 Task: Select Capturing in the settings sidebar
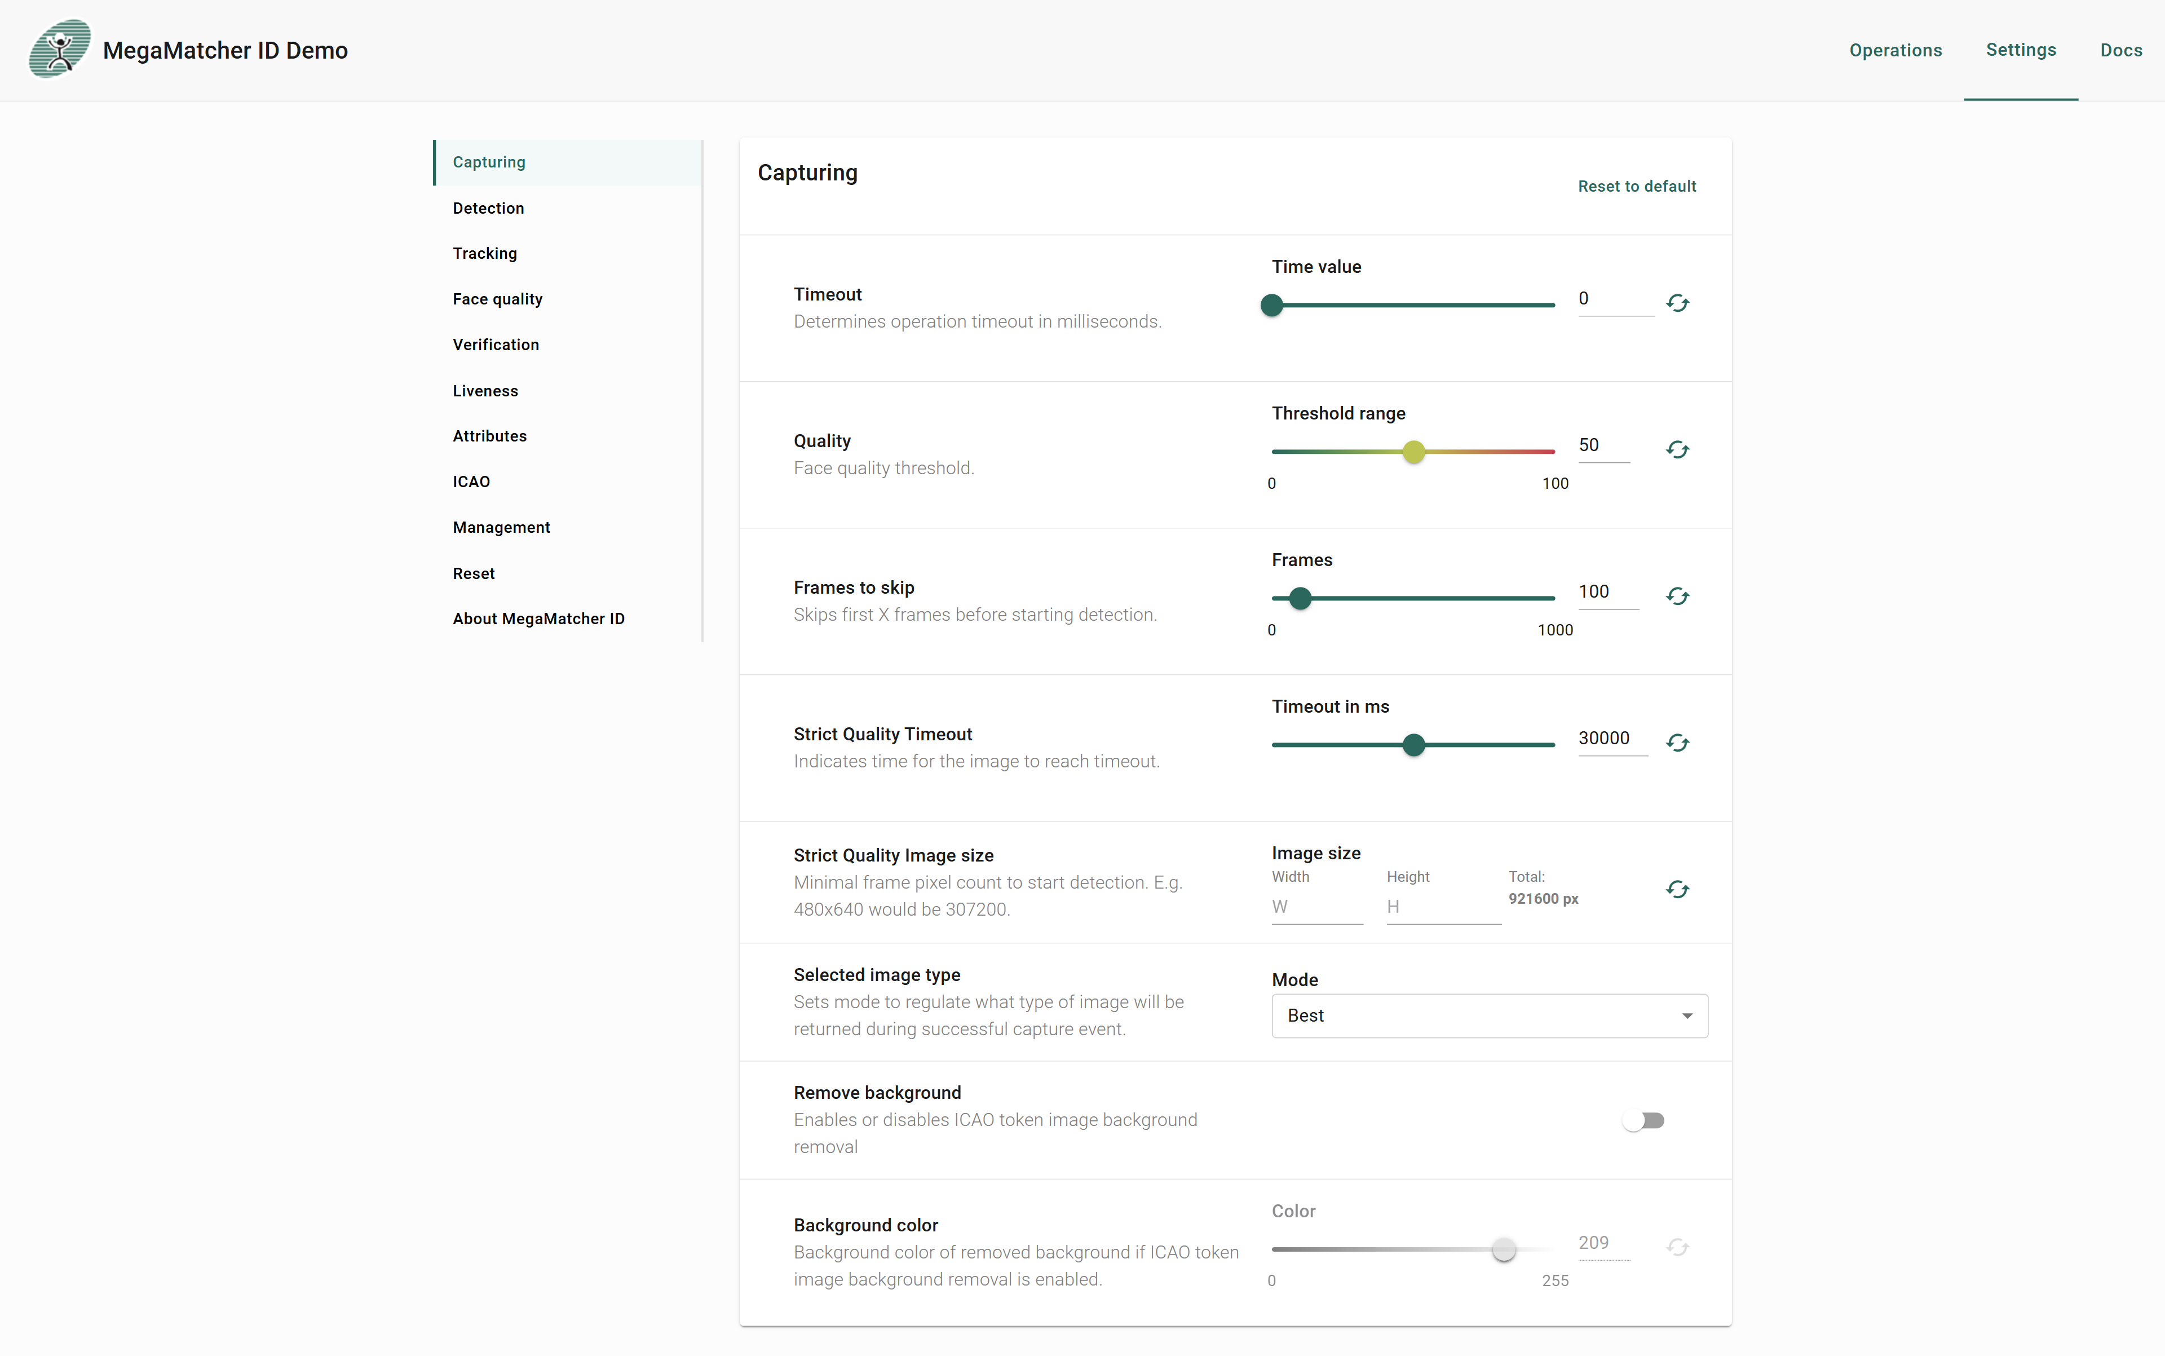[569, 162]
